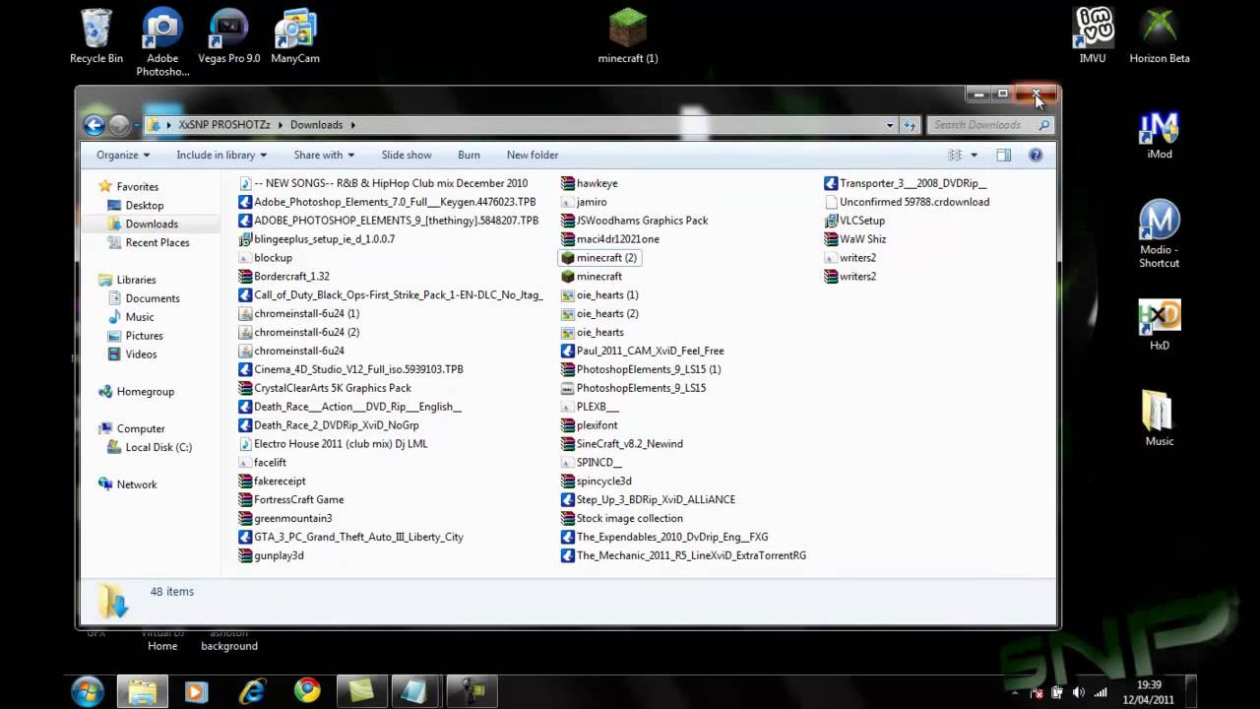Launch Windows Media Player from taskbar
The width and height of the screenshot is (1260, 709).
click(x=196, y=691)
